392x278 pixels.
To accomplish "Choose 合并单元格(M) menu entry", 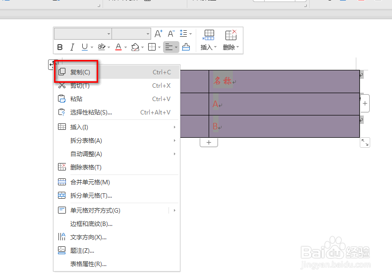I will 117,182.
